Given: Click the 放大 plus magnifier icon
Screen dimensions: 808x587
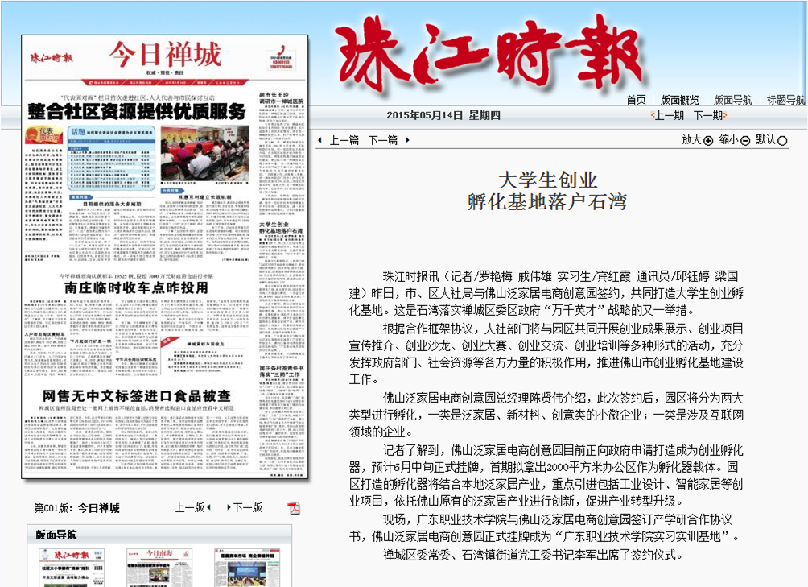Looking at the screenshot, I should (x=708, y=141).
